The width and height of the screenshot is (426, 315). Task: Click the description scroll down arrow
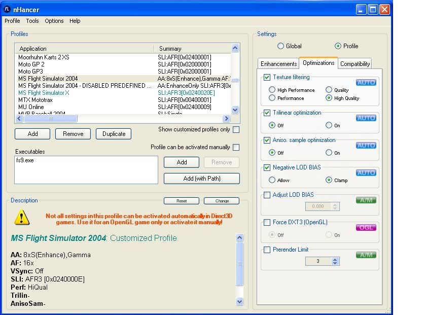point(239,301)
